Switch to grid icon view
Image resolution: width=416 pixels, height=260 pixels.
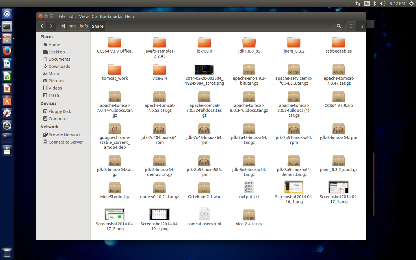click(361, 26)
